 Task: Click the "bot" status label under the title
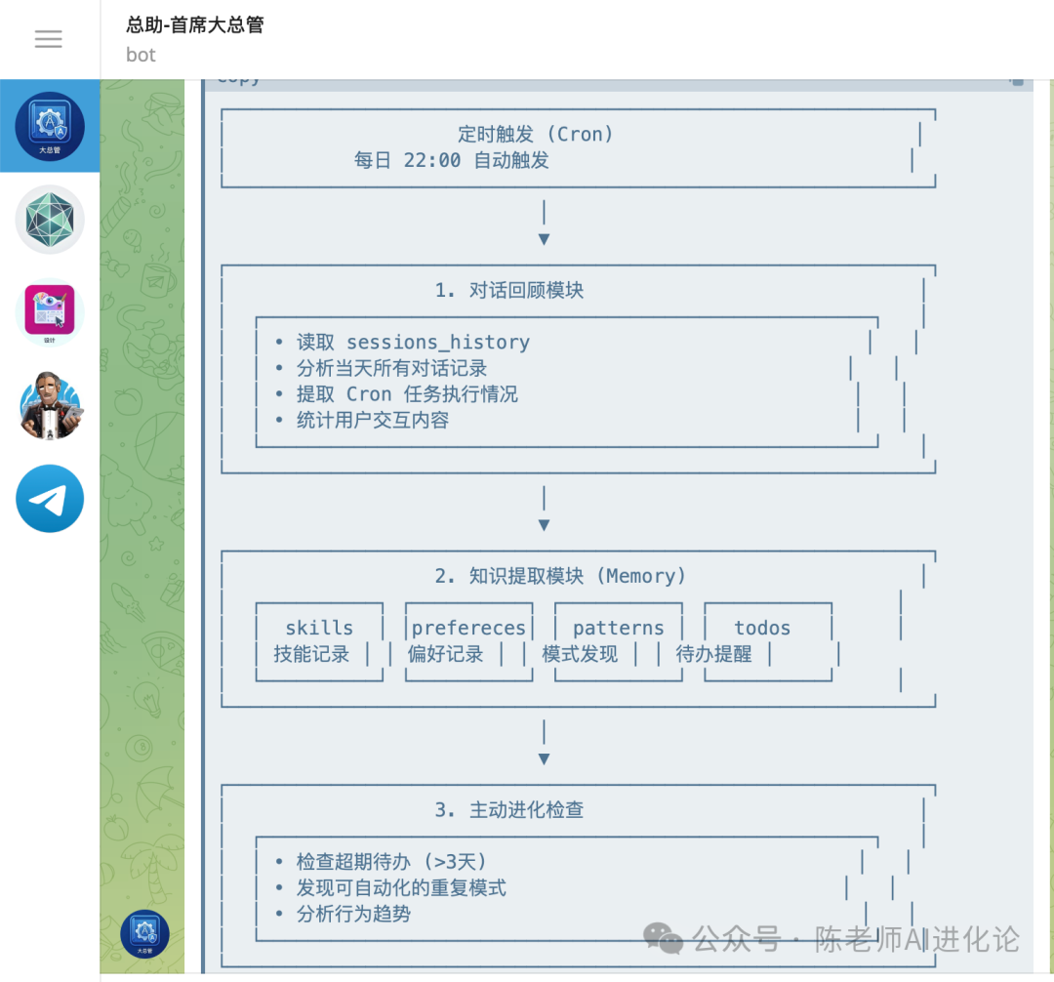pyautogui.click(x=141, y=55)
